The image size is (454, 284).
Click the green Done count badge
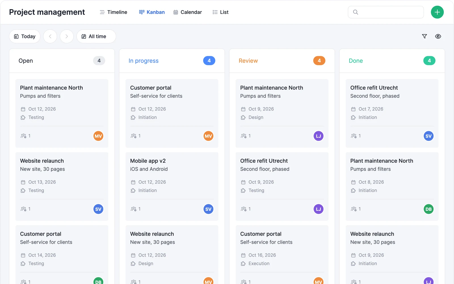(429, 60)
